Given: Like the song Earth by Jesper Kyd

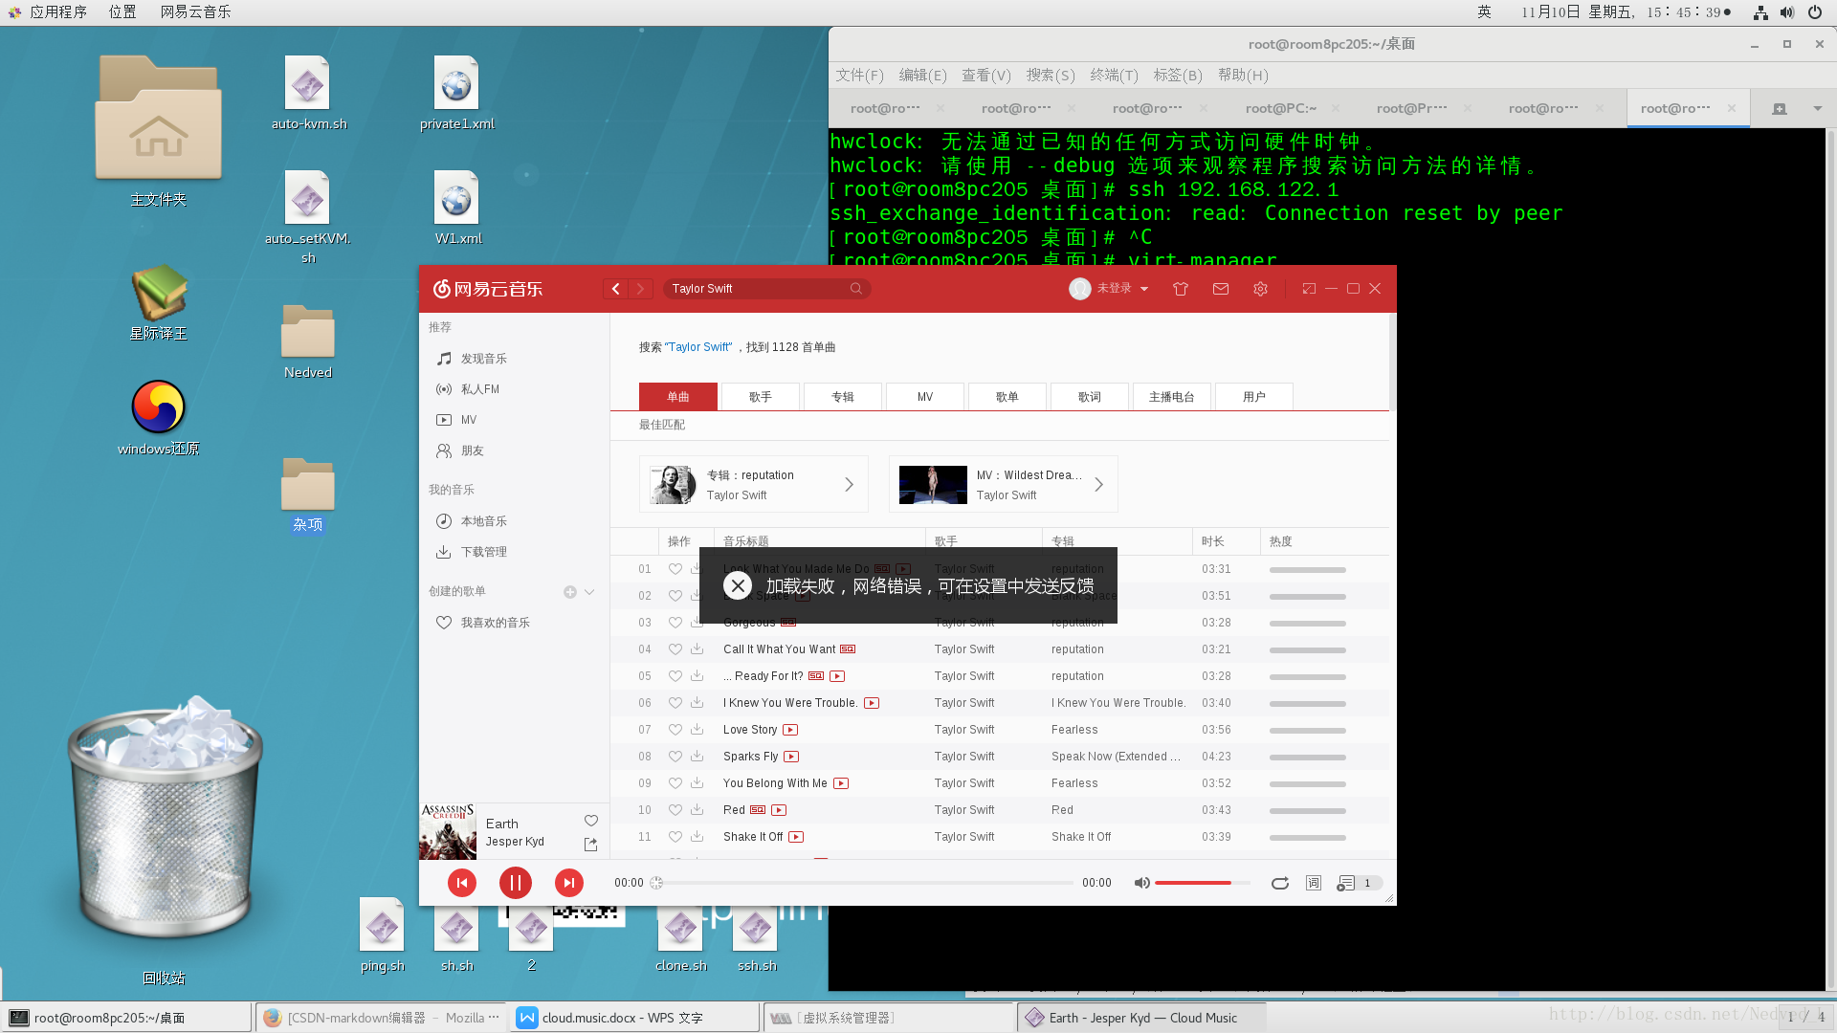Looking at the screenshot, I should pyautogui.click(x=591, y=821).
